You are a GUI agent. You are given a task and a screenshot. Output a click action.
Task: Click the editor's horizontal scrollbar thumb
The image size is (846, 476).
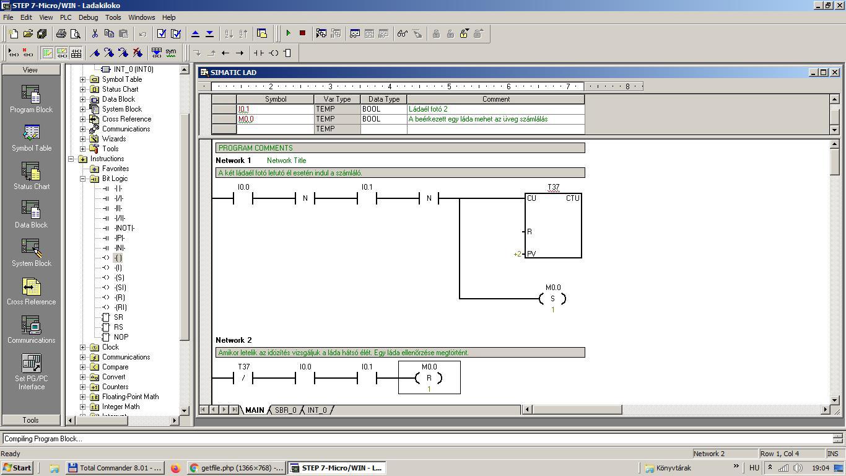click(x=577, y=409)
